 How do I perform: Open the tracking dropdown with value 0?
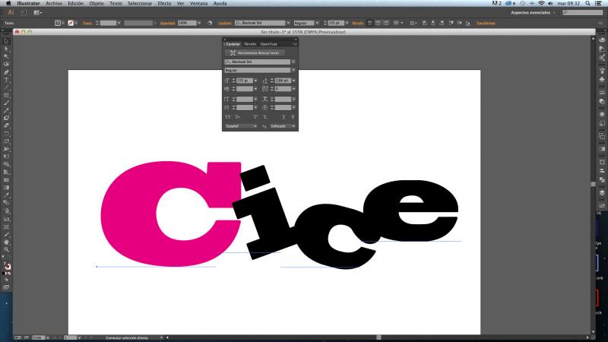click(294, 89)
